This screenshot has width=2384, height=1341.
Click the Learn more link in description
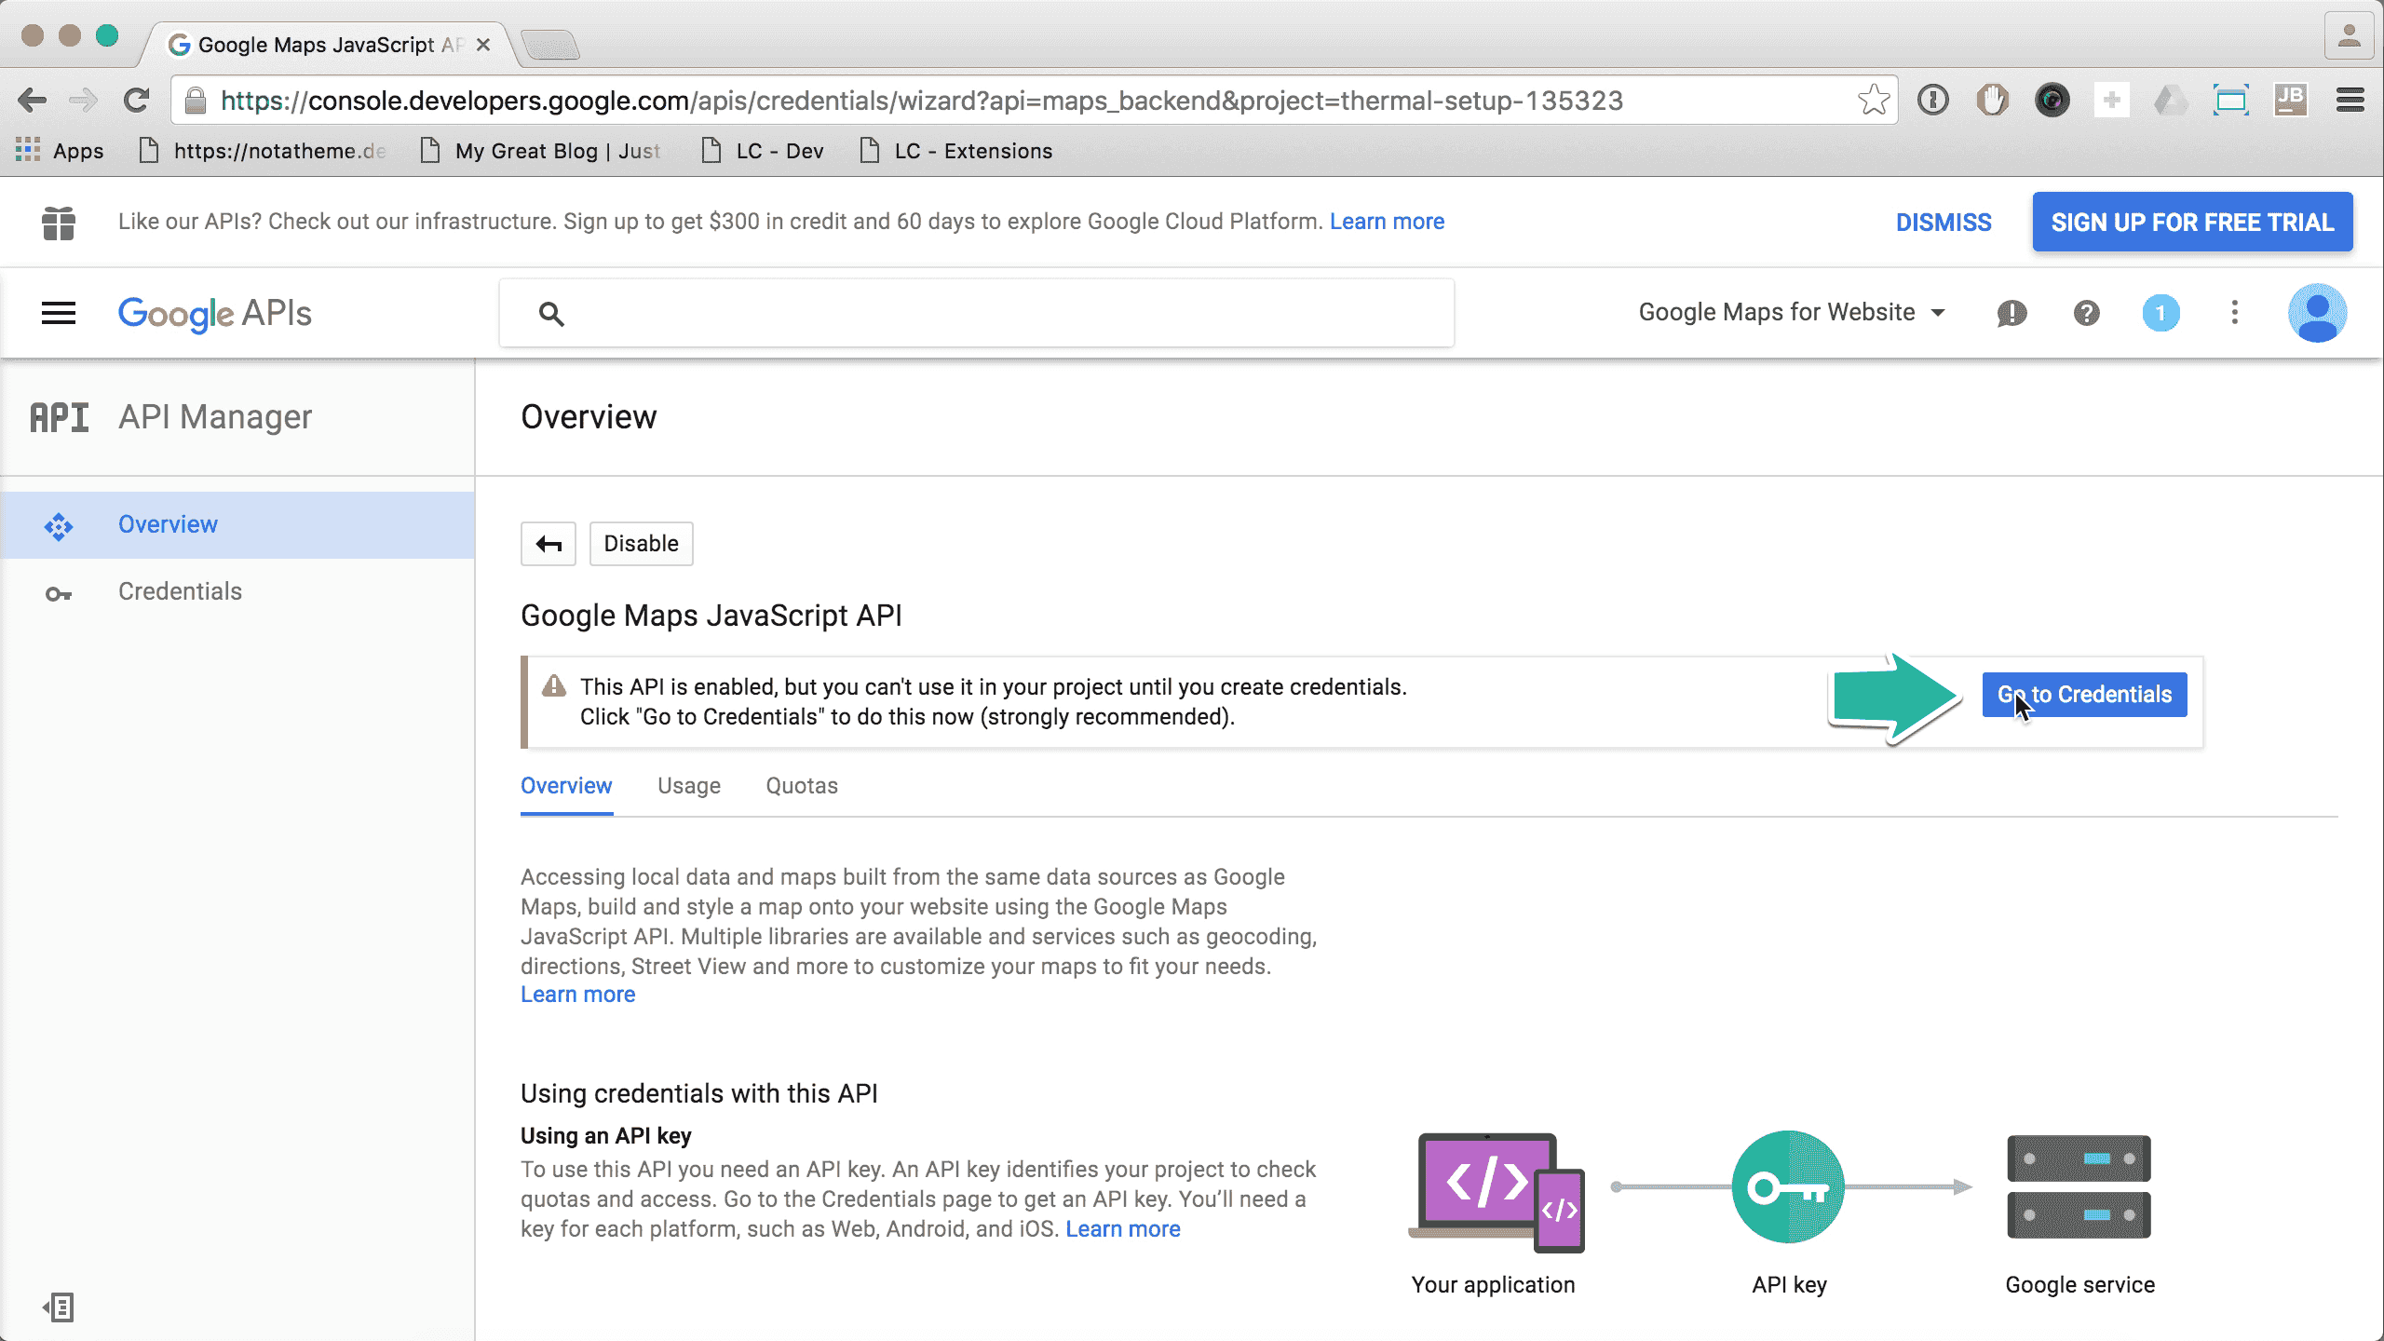point(578,994)
